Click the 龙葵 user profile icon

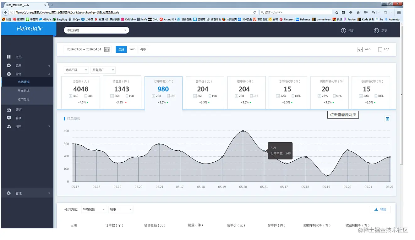pos(376,31)
